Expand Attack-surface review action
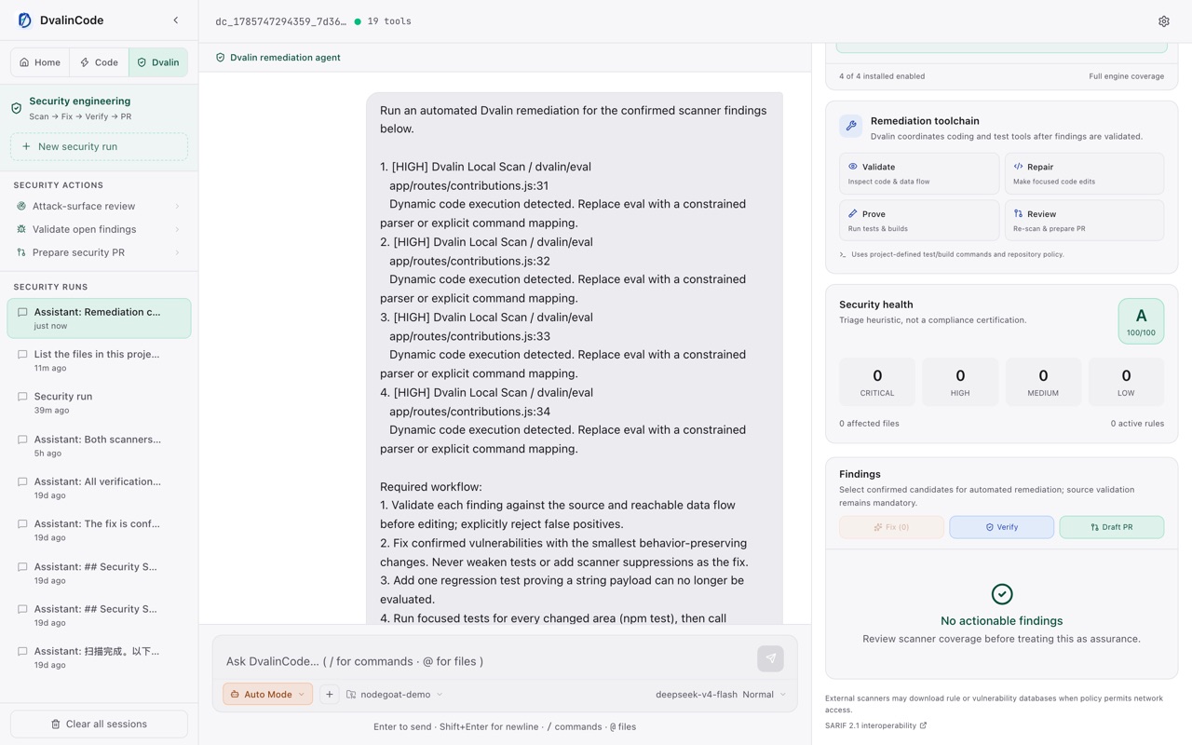This screenshot has width=1192, height=745. [99, 206]
